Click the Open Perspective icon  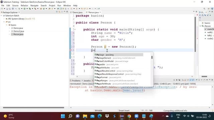click(x=209, y=9)
